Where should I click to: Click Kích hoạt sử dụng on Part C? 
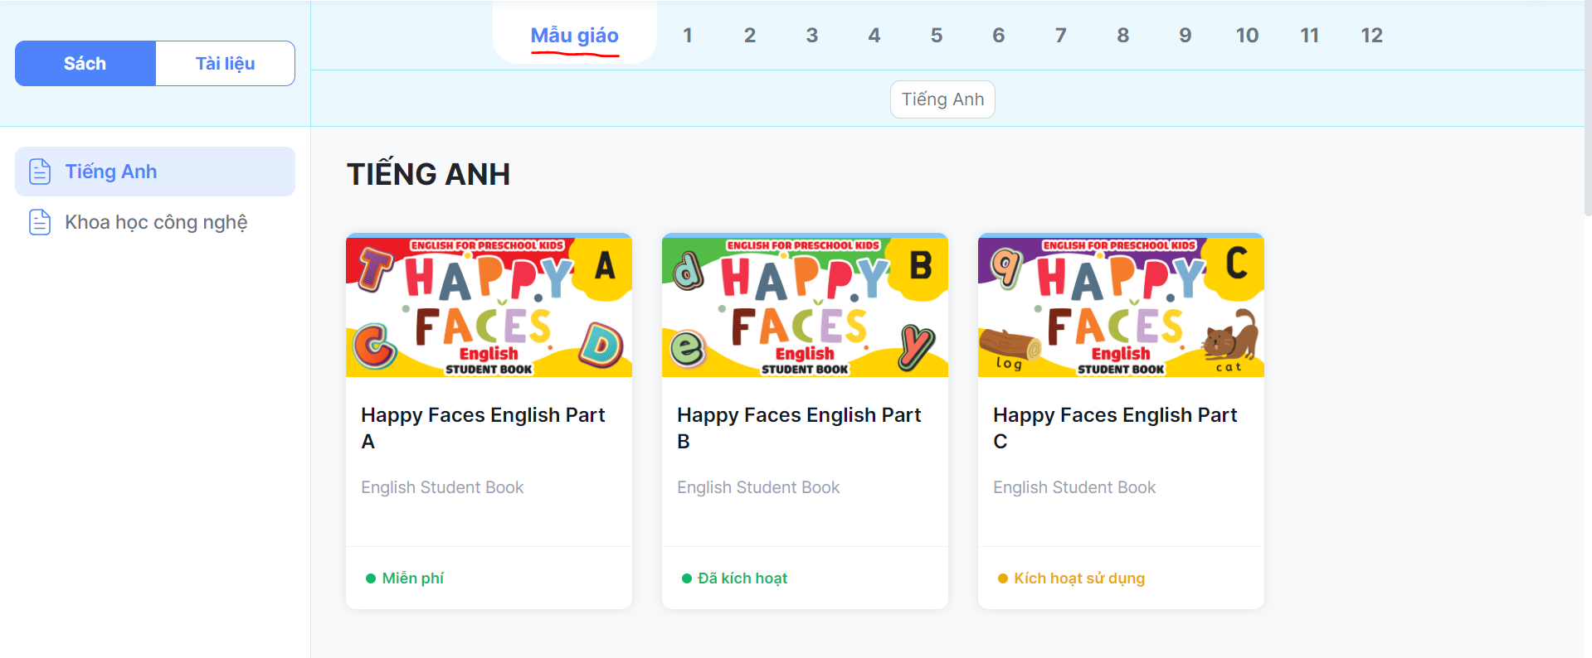(1078, 578)
